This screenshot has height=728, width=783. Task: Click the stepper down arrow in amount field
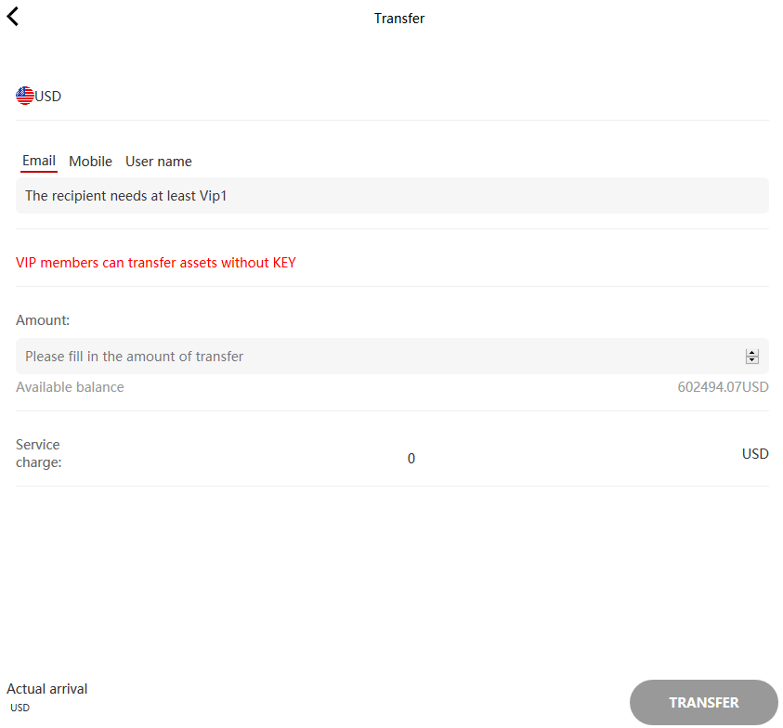point(751,360)
